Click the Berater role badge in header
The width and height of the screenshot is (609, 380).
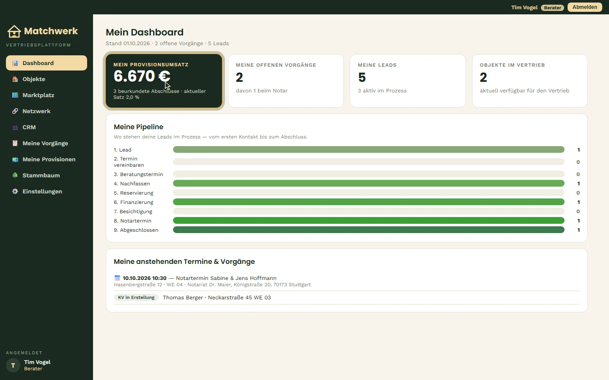[552, 8]
